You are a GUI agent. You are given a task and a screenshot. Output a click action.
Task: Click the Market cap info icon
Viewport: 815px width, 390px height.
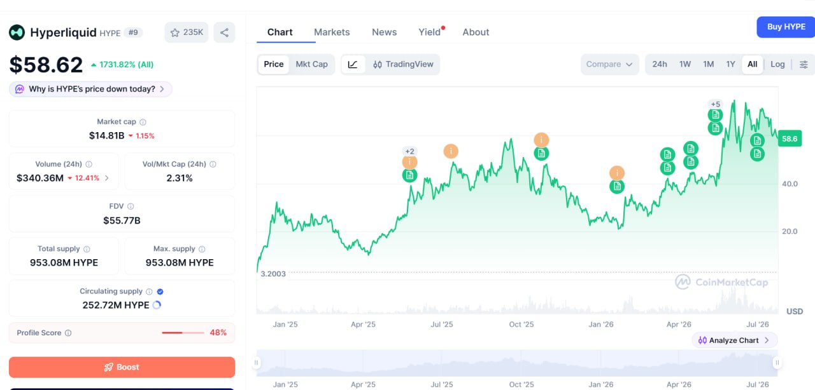coord(143,122)
